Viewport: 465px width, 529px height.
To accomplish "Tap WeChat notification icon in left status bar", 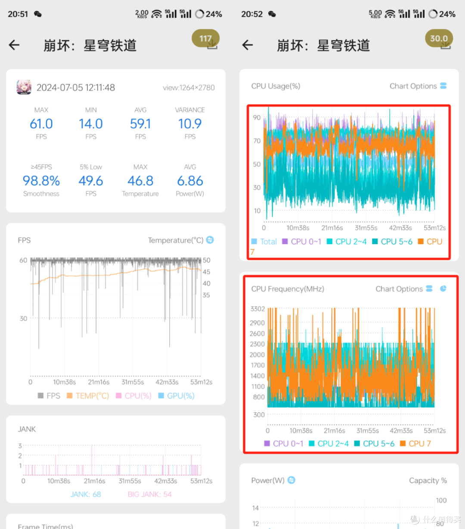I will 38,14.
